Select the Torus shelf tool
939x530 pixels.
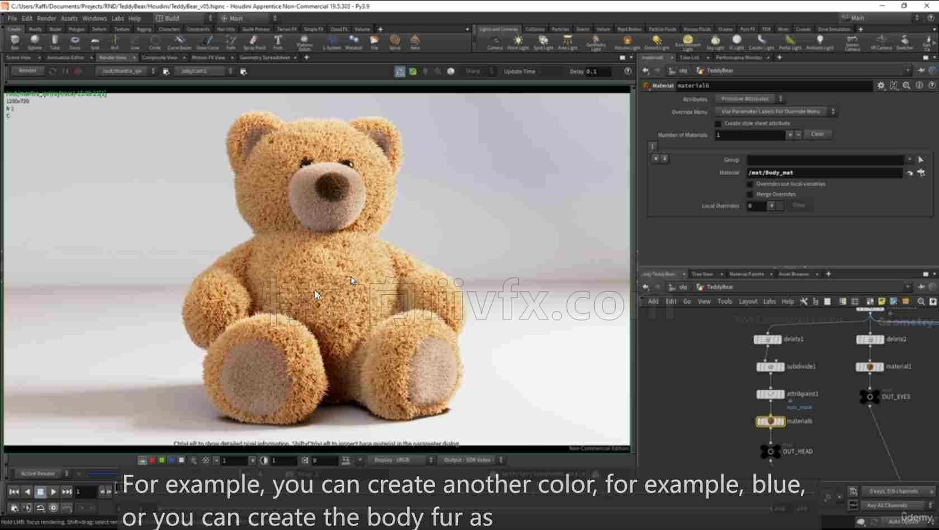coord(75,42)
